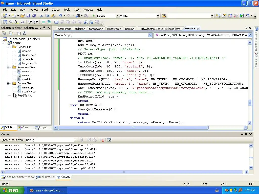Click the Windows Start button
Viewport: 259px width, 194px height.
pos(12,190)
